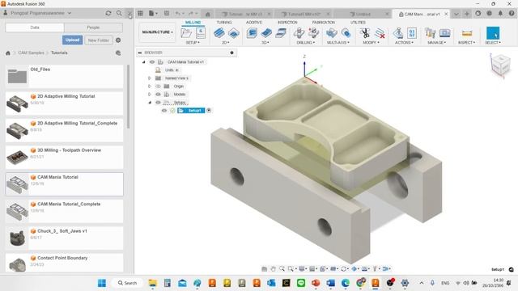Viewport: 518px width, 291px height.
Task: Open the Modify menu dropdown
Action: (x=371, y=43)
